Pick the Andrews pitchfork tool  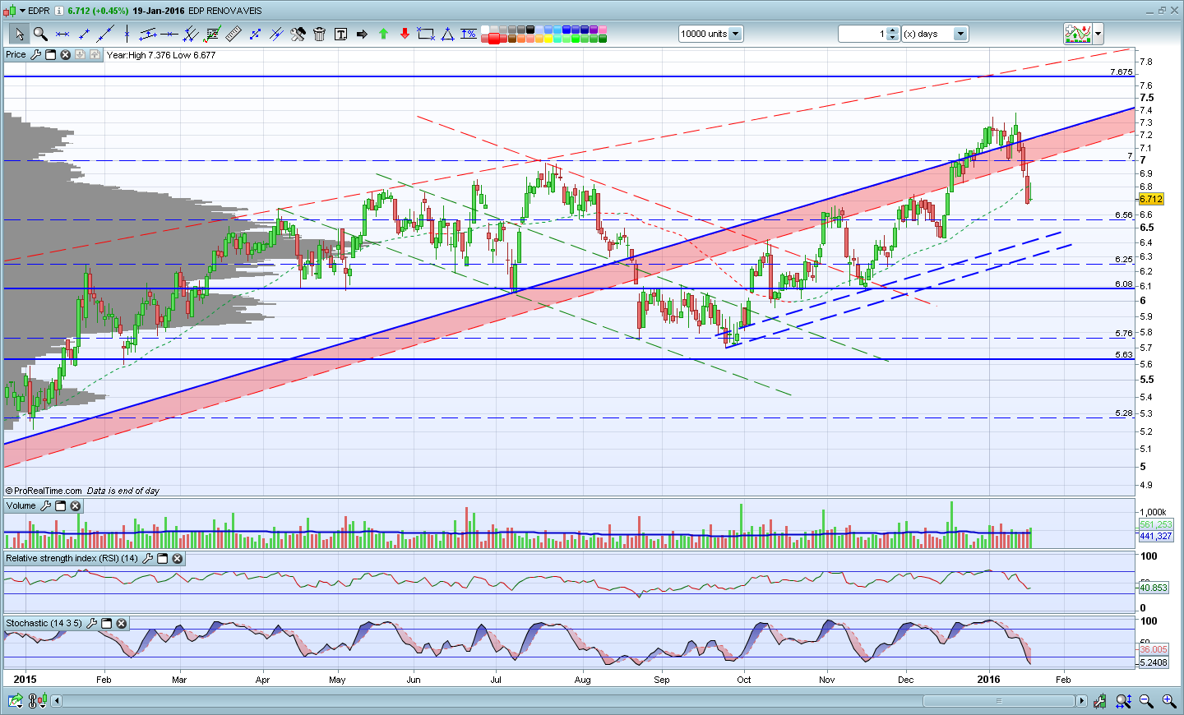click(191, 34)
